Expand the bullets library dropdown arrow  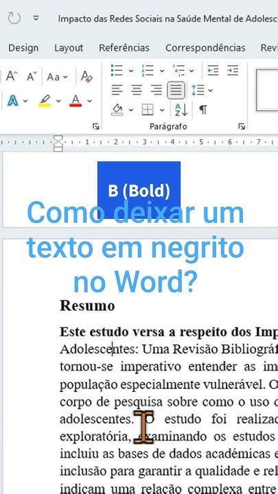(x=131, y=71)
